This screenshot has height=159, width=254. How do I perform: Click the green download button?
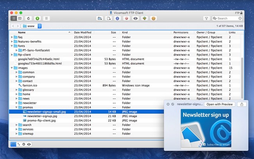click(38, 18)
